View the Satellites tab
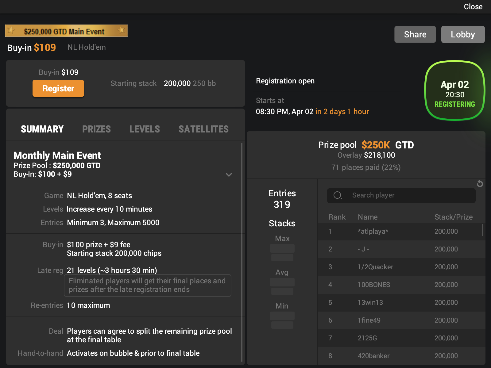This screenshot has height=368, width=491. click(203, 129)
